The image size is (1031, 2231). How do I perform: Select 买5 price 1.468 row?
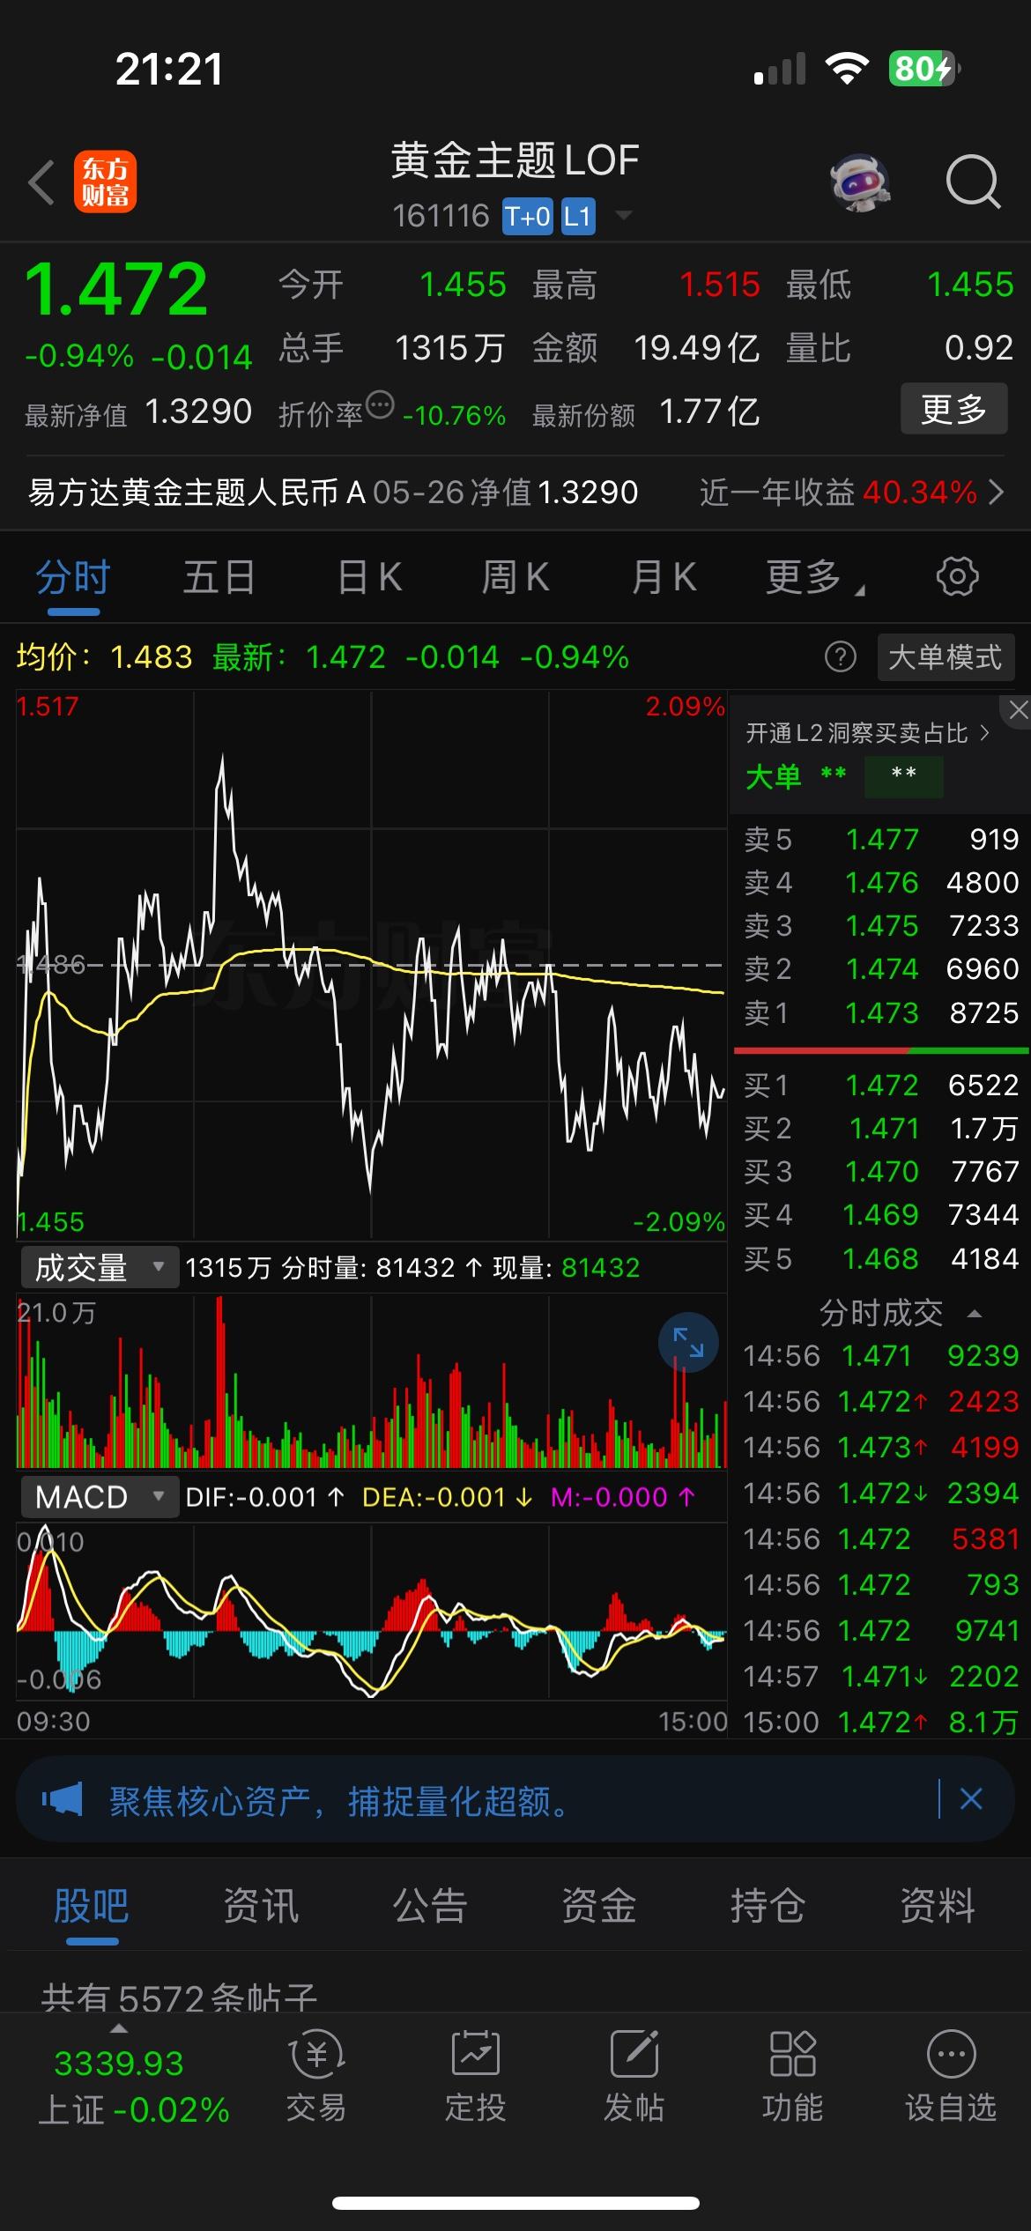coord(881,1258)
